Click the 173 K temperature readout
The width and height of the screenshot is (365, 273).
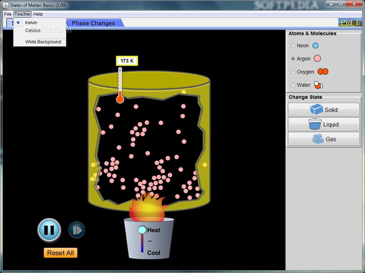point(127,61)
